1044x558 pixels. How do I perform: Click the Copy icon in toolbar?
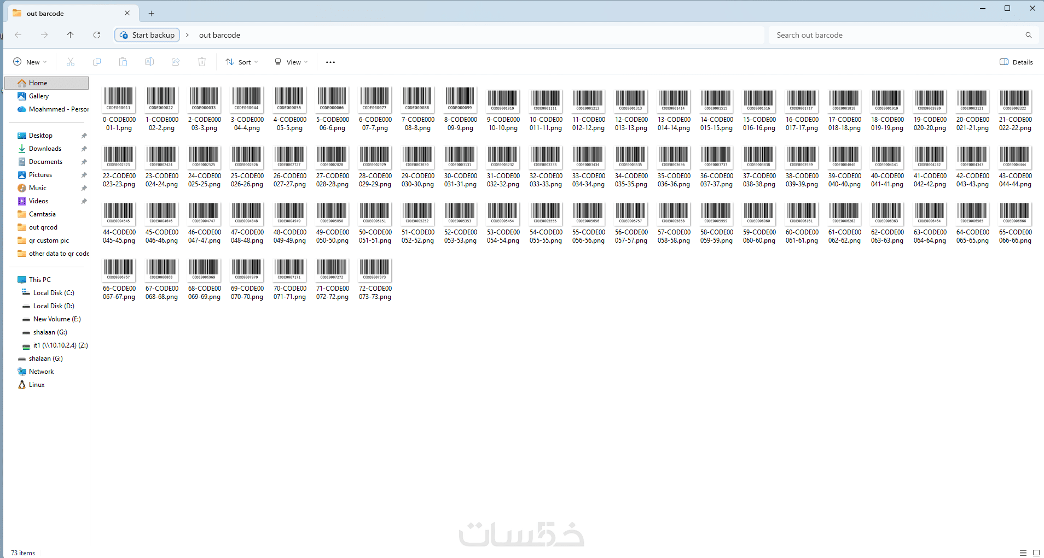97,62
